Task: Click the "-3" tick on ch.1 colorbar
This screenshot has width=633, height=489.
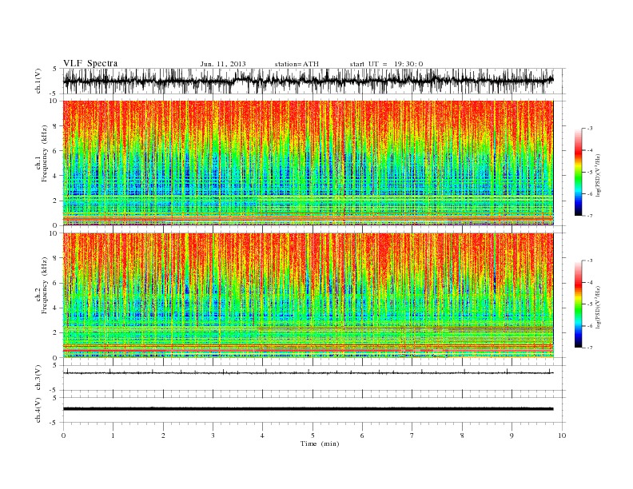Action: 590,129
